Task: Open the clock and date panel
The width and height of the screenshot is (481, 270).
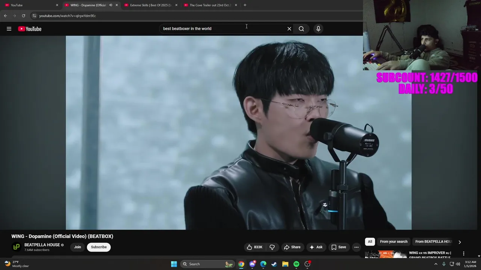Action: tap(470, 264)
